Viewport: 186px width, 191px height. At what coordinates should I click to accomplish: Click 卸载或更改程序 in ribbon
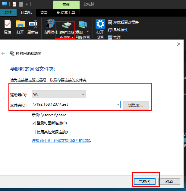pos(123,22)
